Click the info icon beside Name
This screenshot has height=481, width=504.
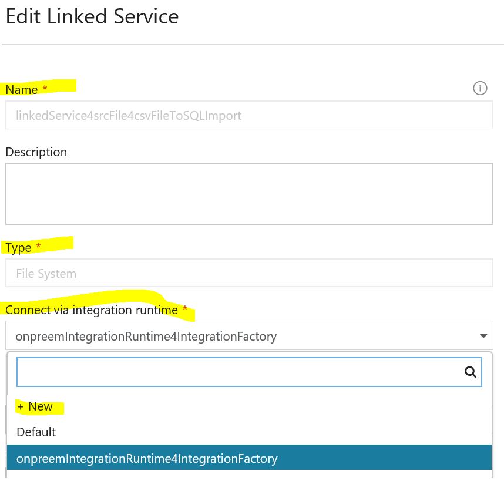(480, 88)
